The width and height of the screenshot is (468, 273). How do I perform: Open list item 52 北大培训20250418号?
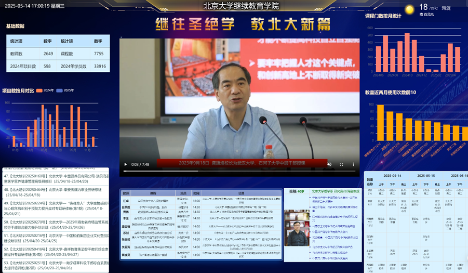click(56, 252)
